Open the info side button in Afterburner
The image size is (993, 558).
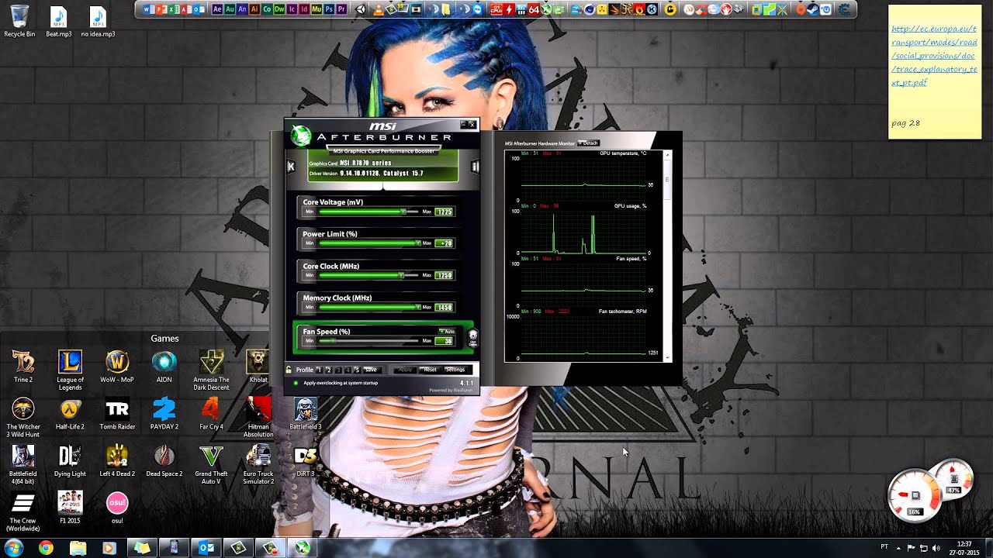point(475,166)
